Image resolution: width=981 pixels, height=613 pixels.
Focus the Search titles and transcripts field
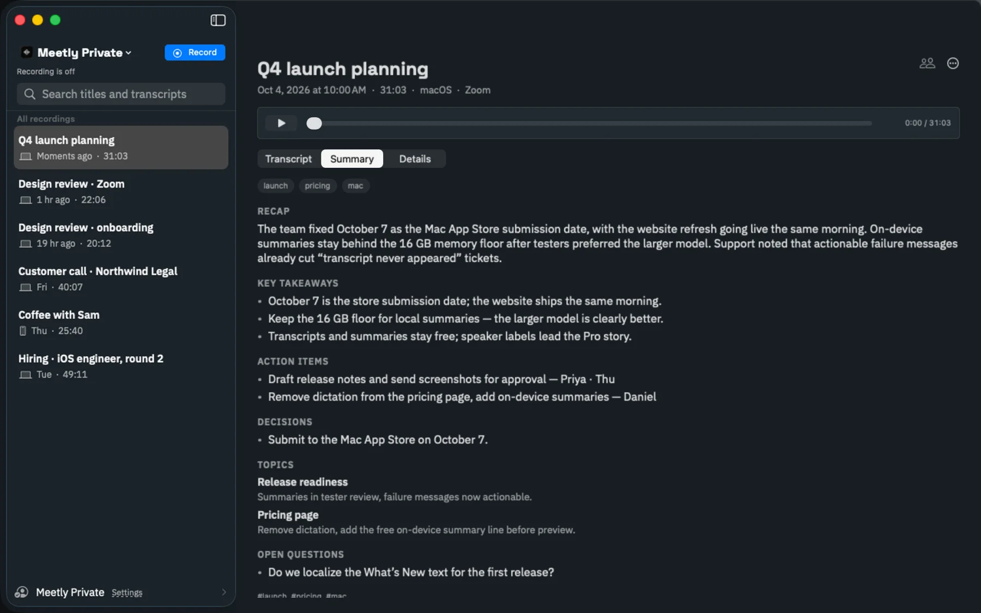pos(121,94)
